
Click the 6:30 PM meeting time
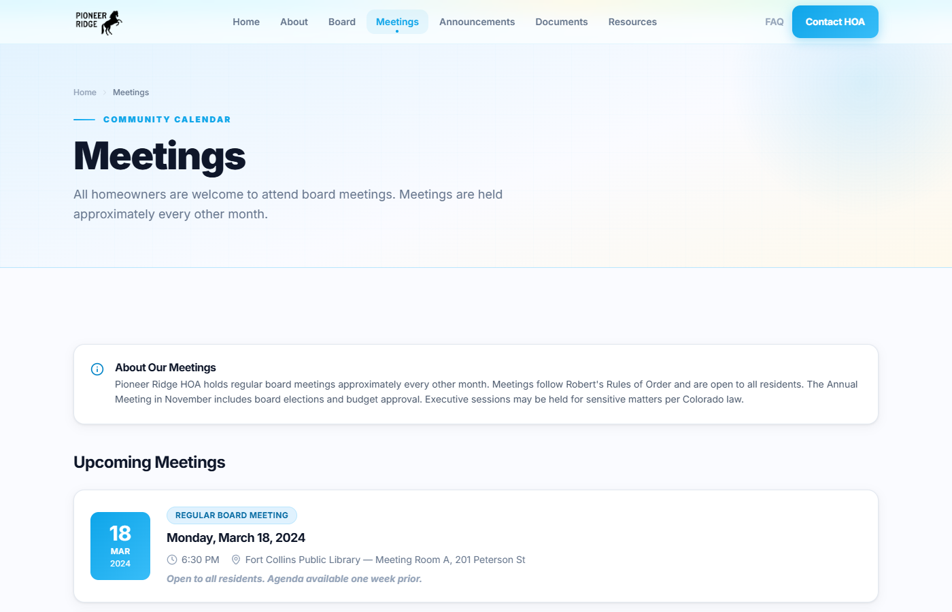pyautogui.click(x=201, y=560)
